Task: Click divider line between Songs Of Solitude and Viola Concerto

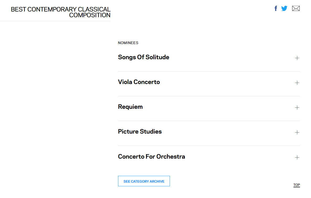Action: (x=209, y=71)
